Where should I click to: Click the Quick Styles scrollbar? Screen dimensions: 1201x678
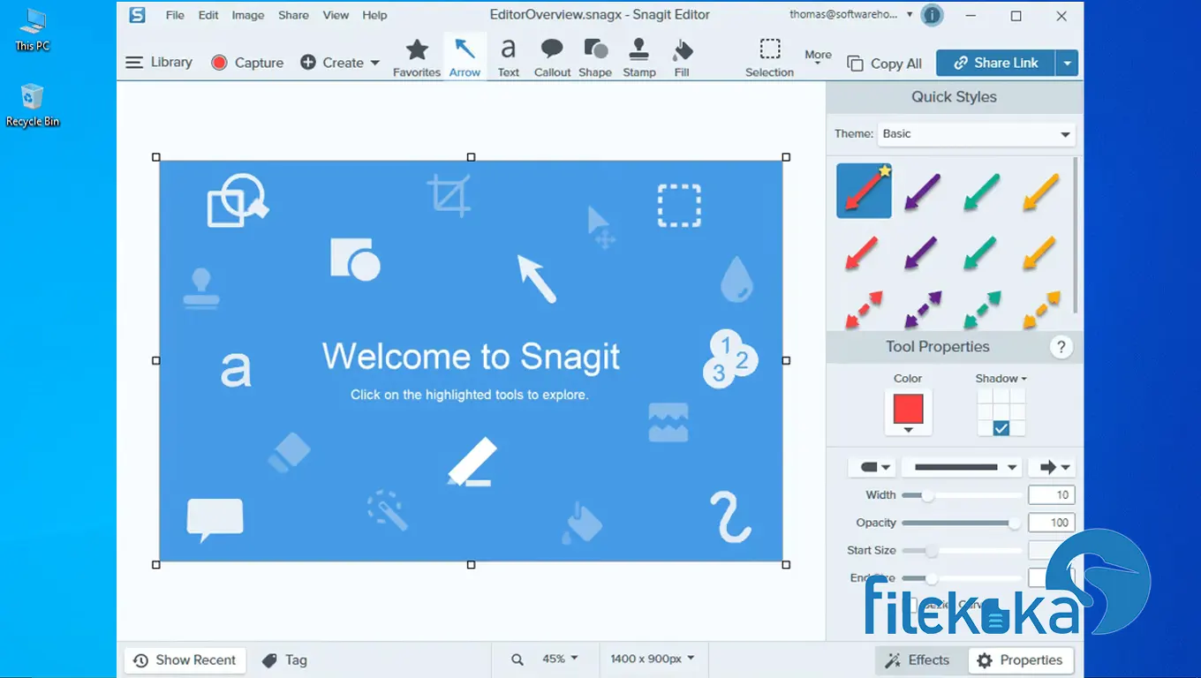coord(1076,235)
